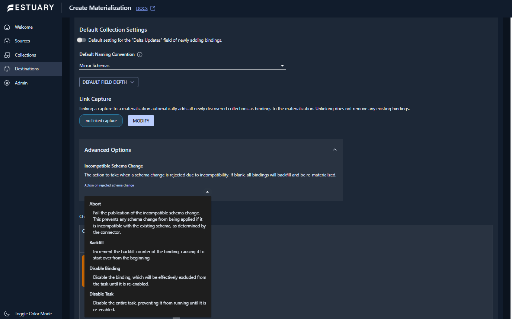Choose Backfill from the dropdown list

point(96,243)
